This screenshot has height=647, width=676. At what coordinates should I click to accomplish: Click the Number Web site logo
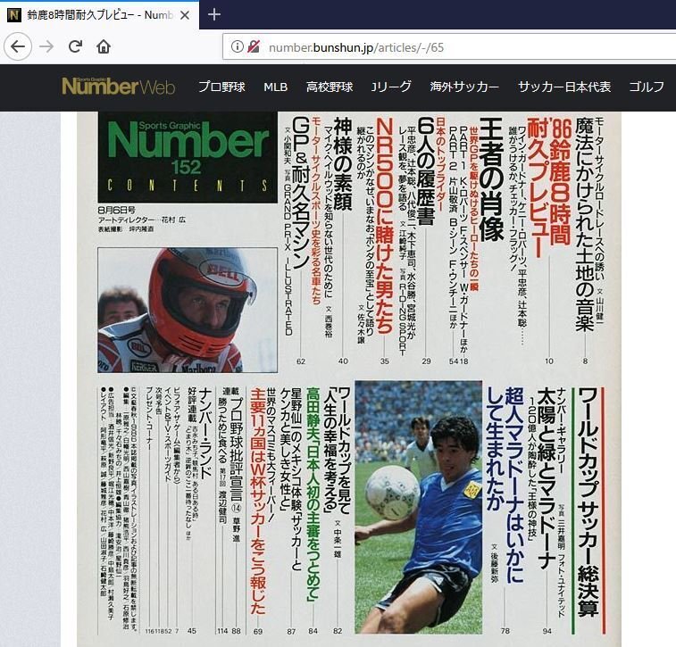119,87
